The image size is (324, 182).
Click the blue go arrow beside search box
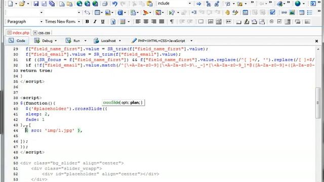coord(199,4)
